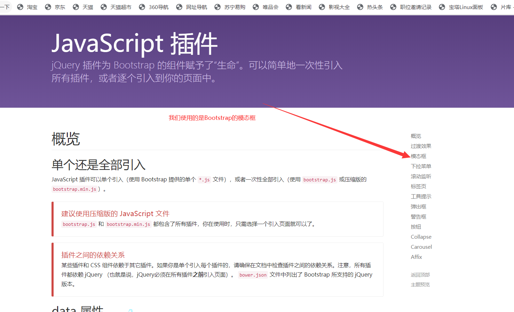
Task: Go to 概览 in the sidebar nav
Action: 416,136
